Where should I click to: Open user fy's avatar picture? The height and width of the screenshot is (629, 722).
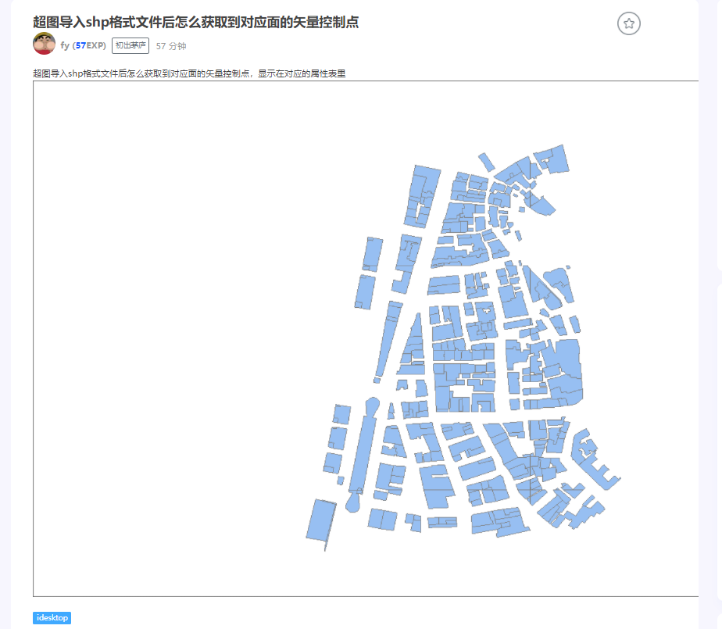(x=45, y=44)
